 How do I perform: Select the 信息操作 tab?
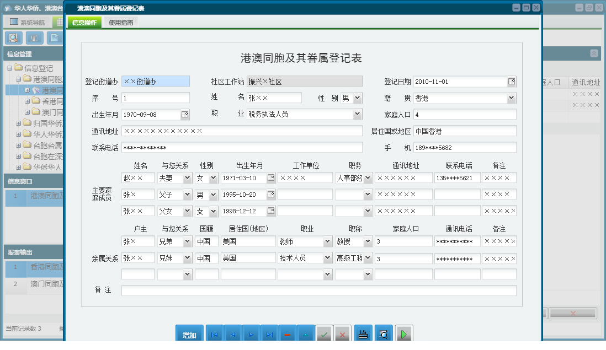click(x=84, y=23)
